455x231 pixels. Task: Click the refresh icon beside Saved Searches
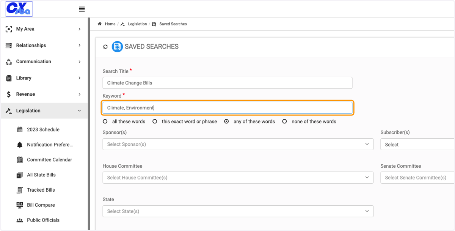(105, 47)
